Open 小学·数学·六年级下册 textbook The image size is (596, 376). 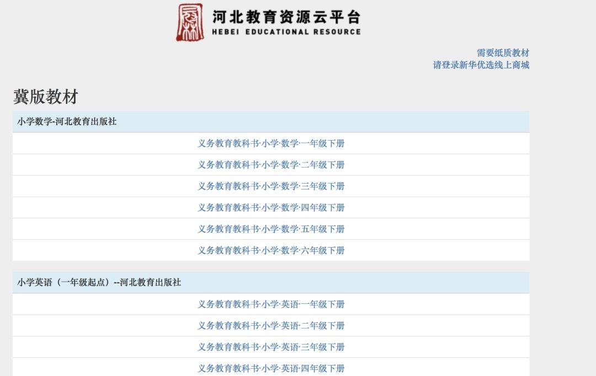pyautogui.click(x=271, y=250)
